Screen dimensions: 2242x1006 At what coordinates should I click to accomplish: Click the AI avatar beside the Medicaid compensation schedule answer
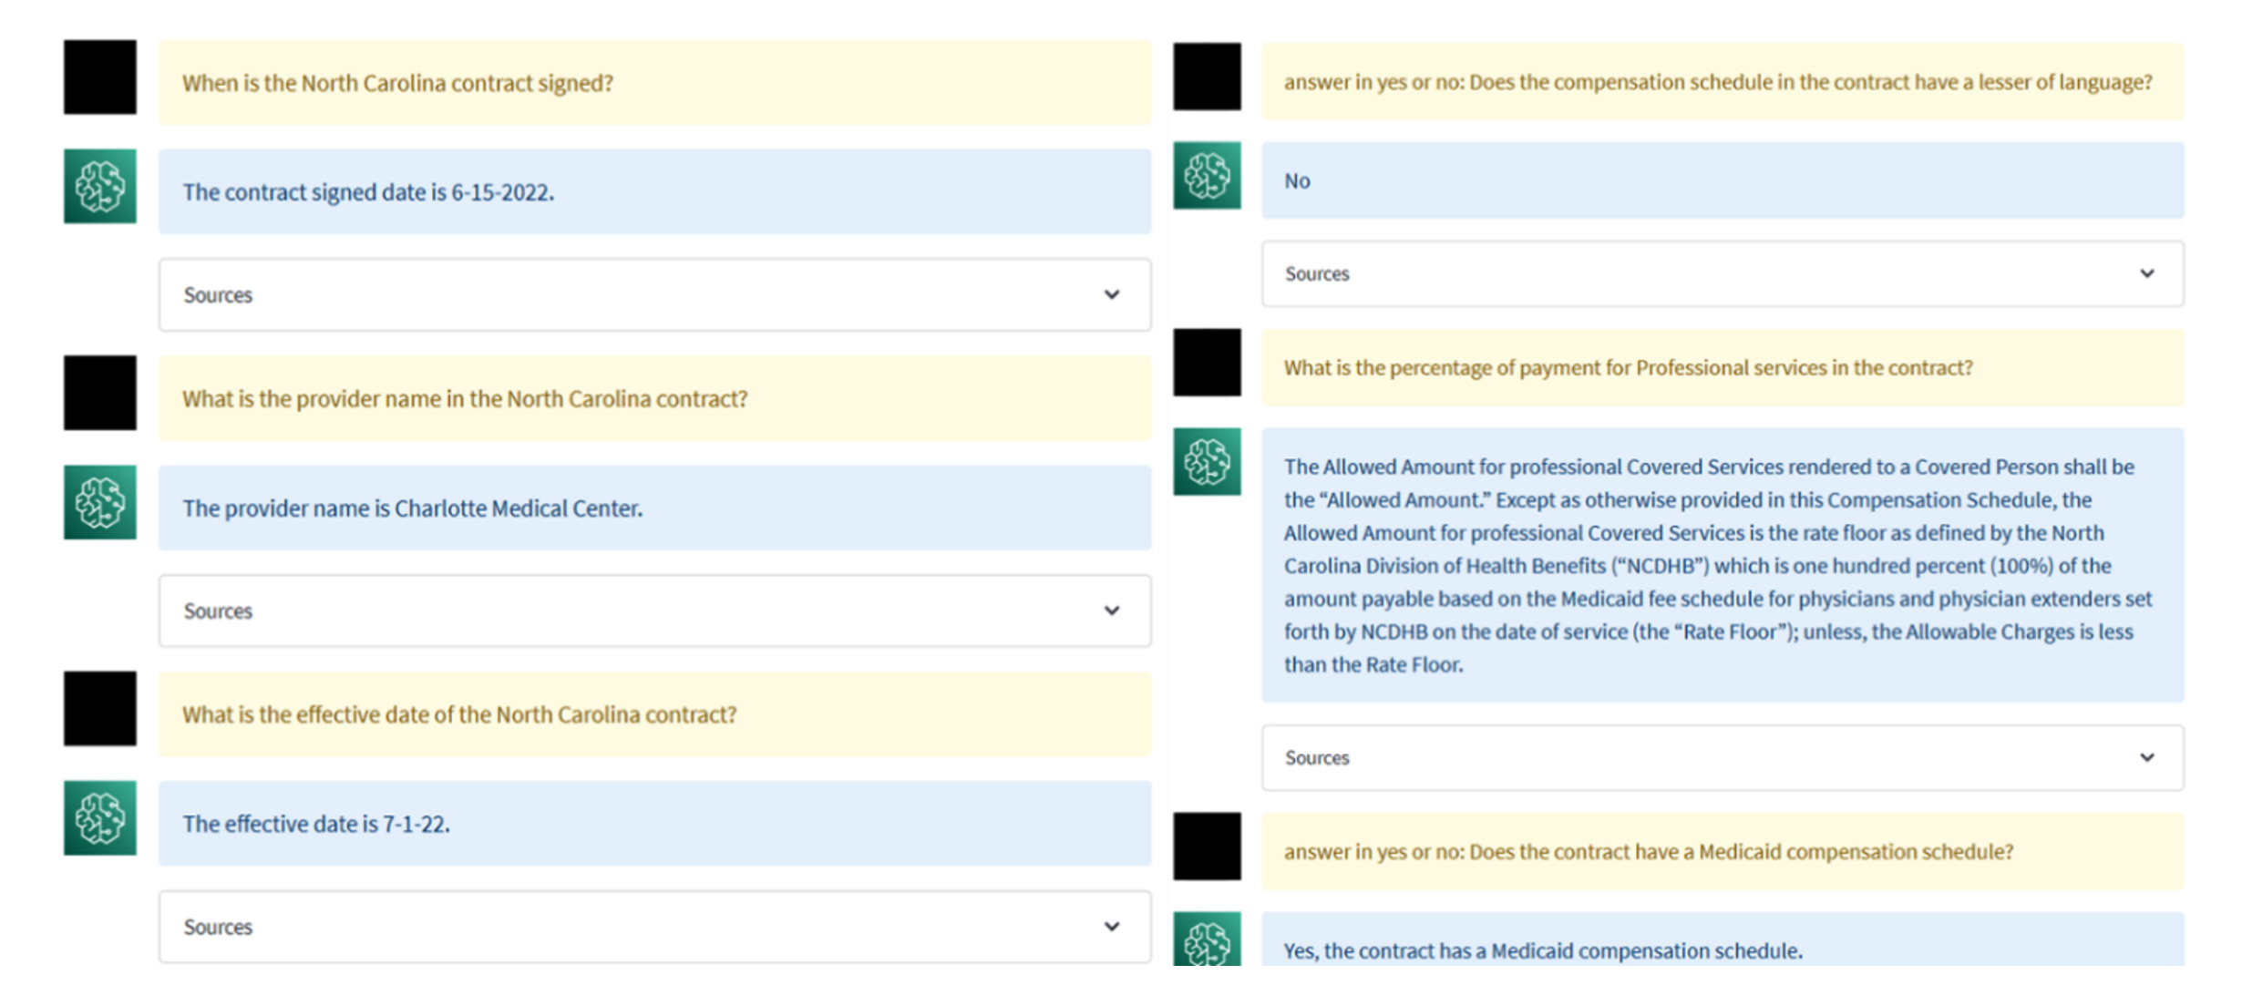1207,939
